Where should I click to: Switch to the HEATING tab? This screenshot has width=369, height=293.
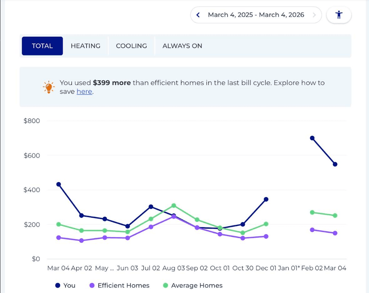click(85, 46)
